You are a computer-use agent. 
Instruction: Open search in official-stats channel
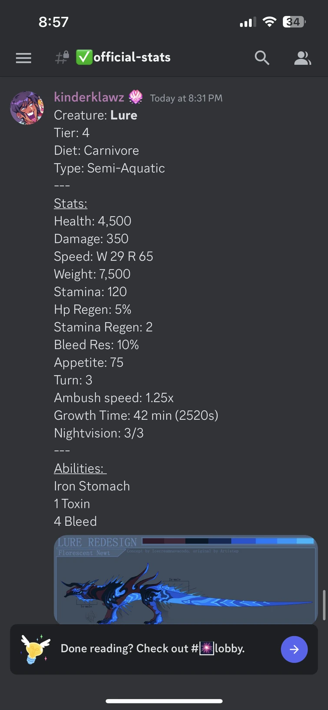pyautogui.click(x=262, y=57)
